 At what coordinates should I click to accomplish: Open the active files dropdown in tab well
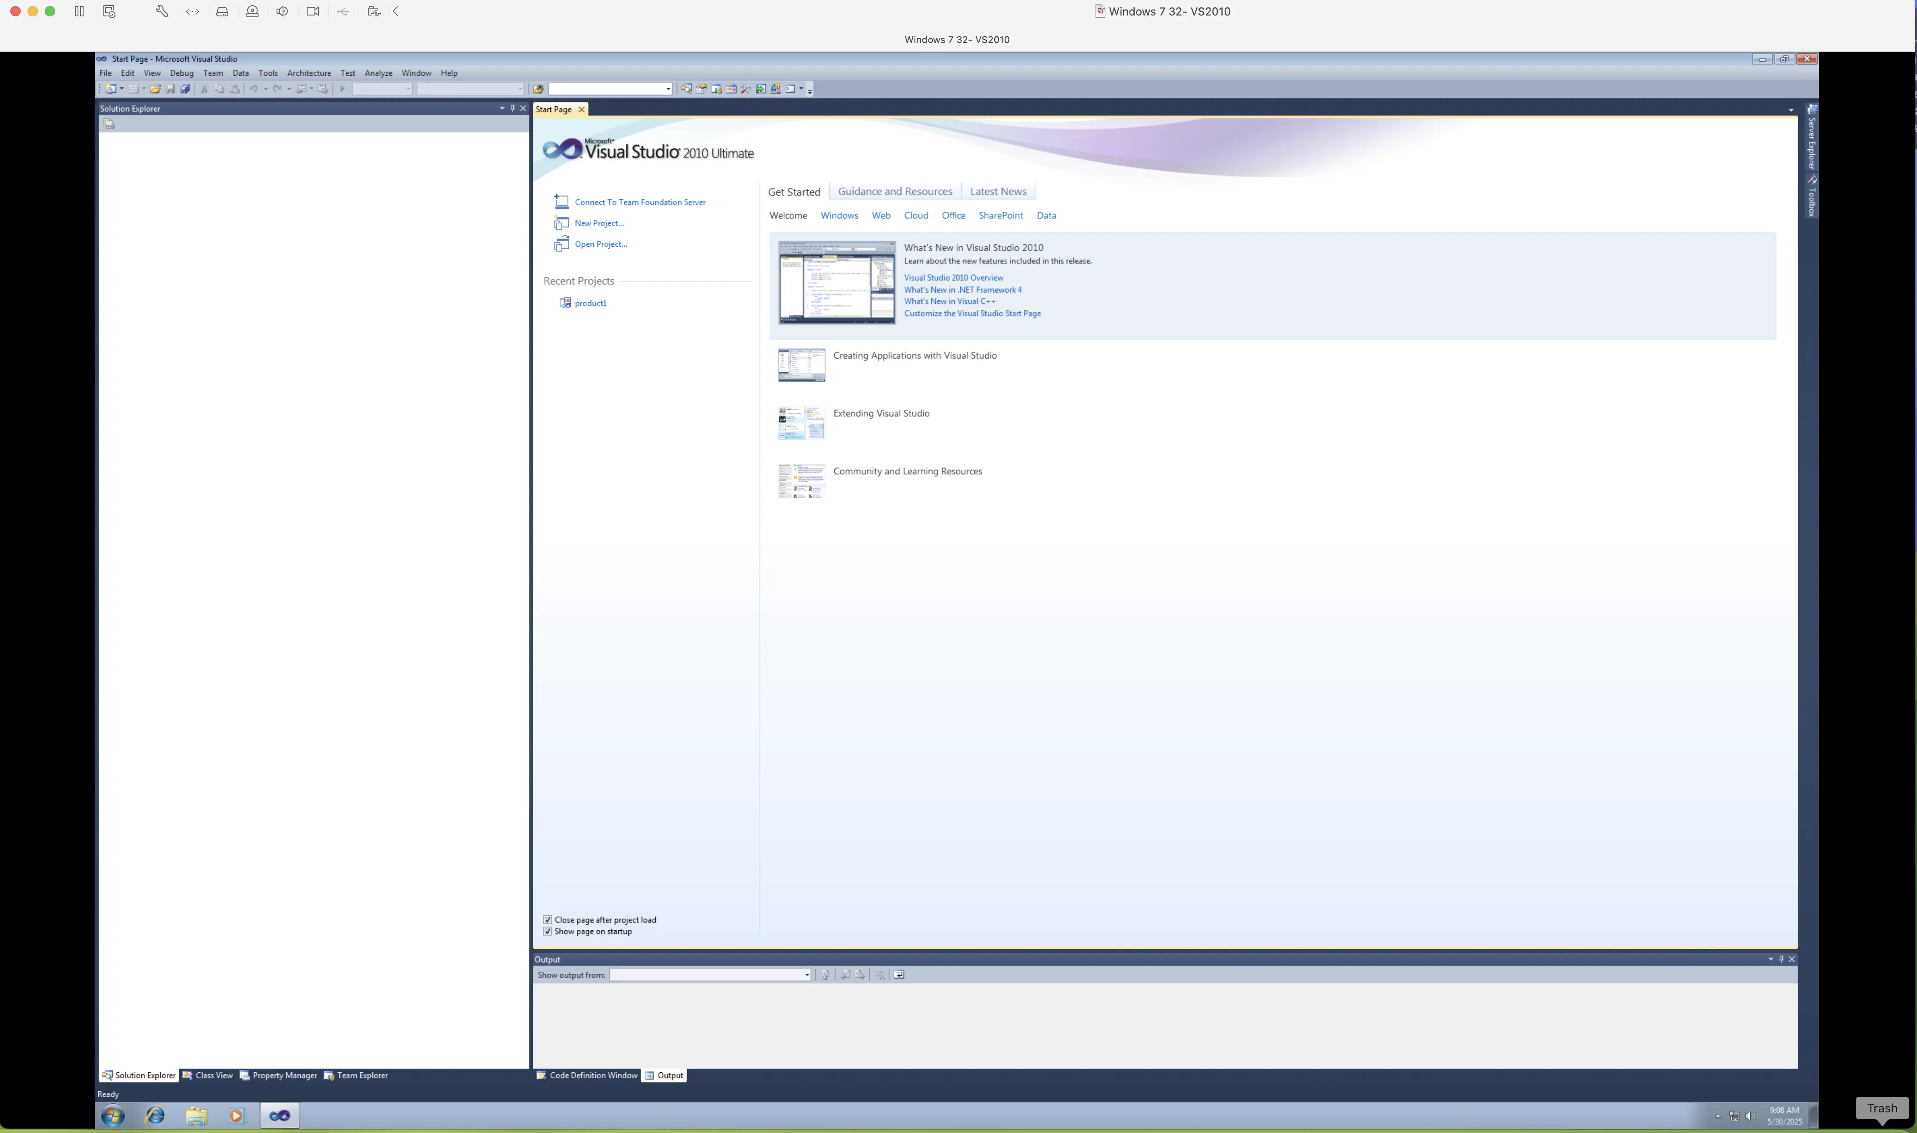(1791, 110)
